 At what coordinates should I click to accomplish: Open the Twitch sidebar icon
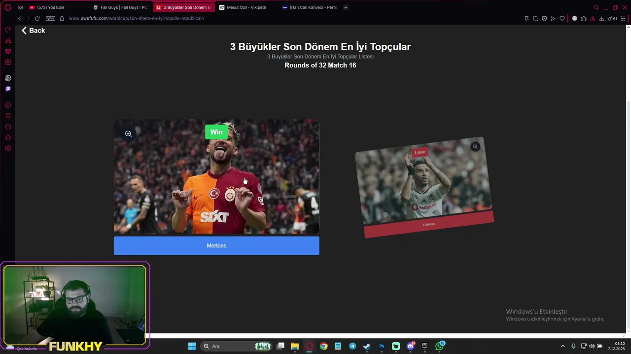8,89
